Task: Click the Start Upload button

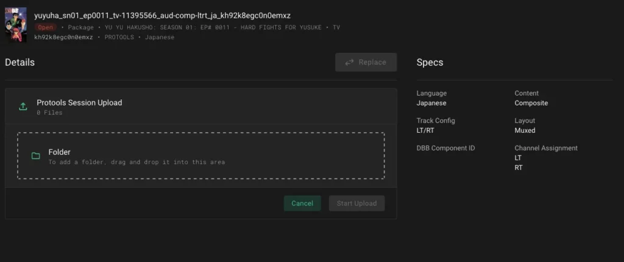Action: (x=356, y=204)
